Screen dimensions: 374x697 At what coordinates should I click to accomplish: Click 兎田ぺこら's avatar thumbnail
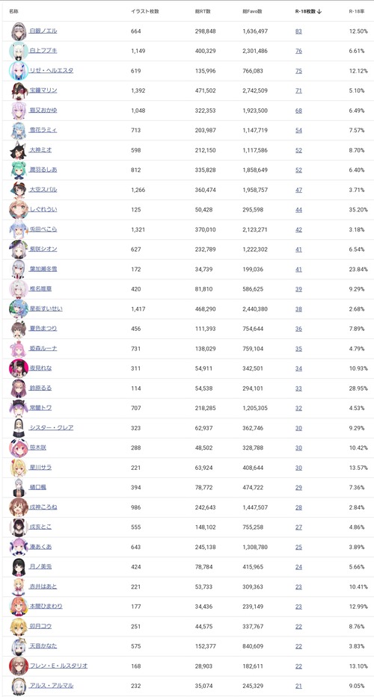tap(18, 229)
